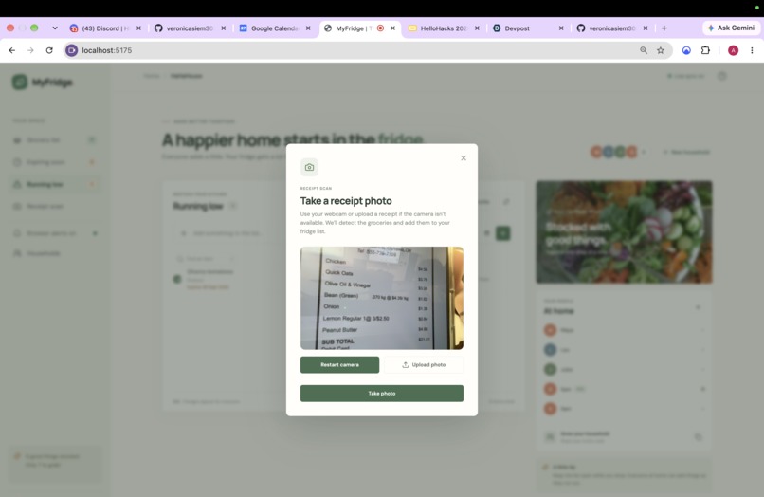Viewport: 764px width, 497px height.
Task: Click the zoom magnifier icon in address bar
Action: [x=644, y=50]
